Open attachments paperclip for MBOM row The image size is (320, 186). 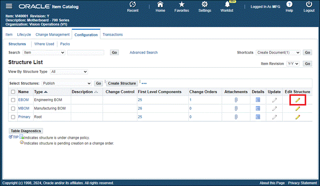tap(236, 108)
